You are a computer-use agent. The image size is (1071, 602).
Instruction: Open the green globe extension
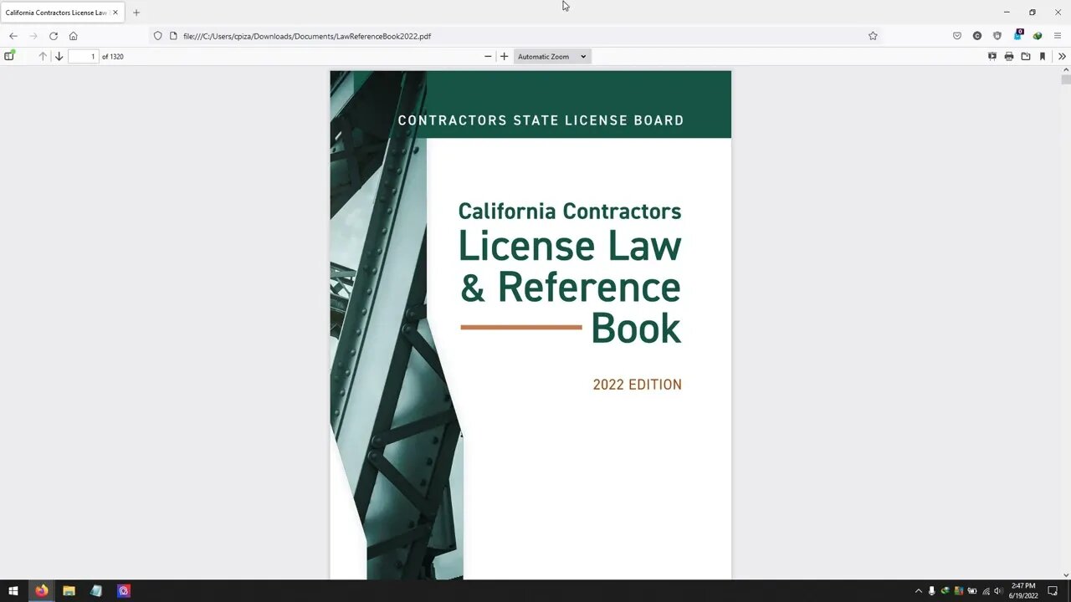(1038, 36)
